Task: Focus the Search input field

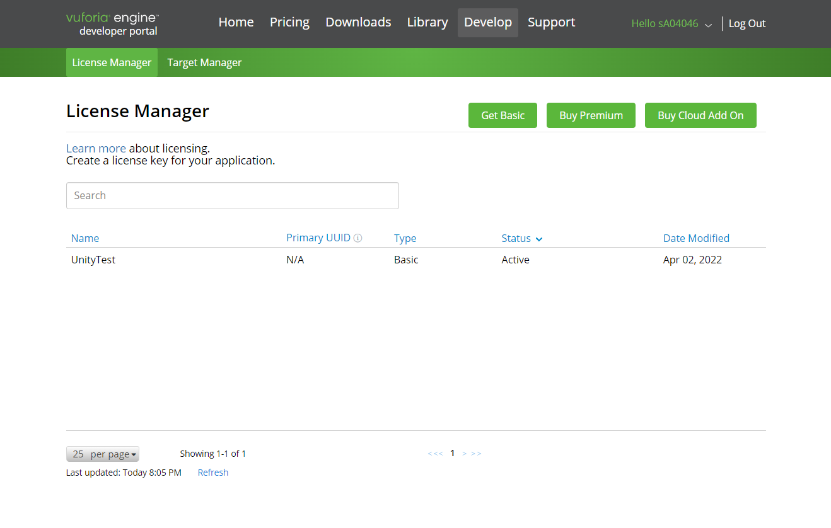Action: [x=233, y=195]
